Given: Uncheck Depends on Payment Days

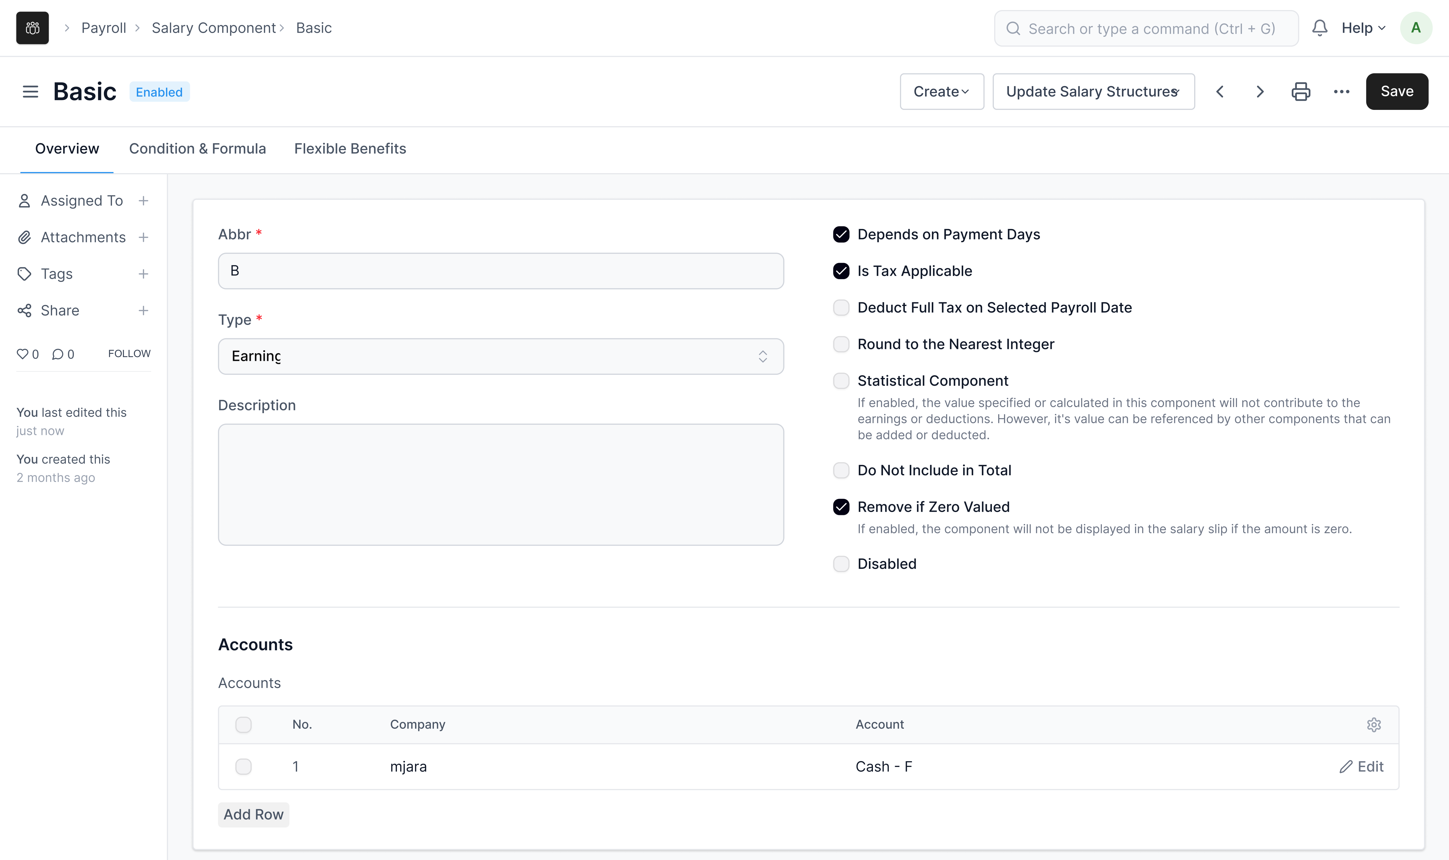Looking at the screenshot, I should (x=840, y=234).
